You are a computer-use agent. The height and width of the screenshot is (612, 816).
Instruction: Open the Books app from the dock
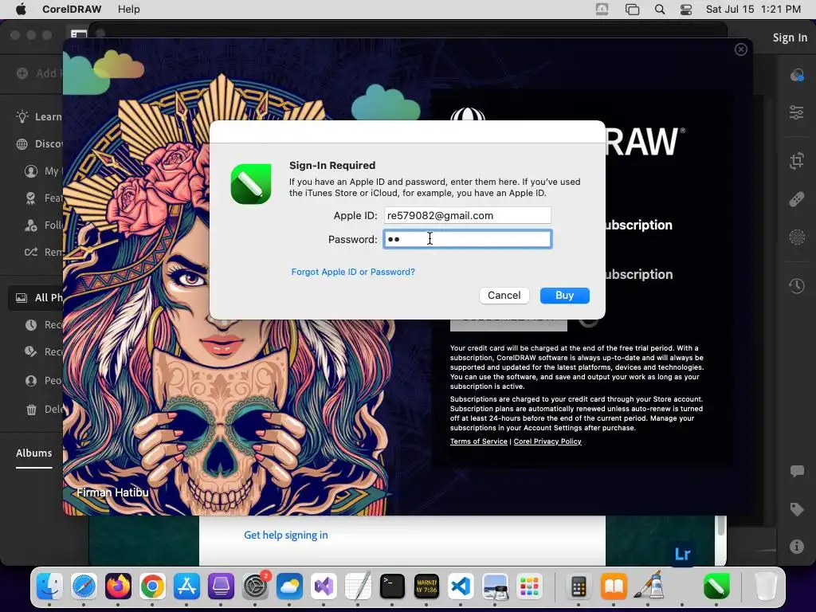pyautogui.click(x=614, y=586)
